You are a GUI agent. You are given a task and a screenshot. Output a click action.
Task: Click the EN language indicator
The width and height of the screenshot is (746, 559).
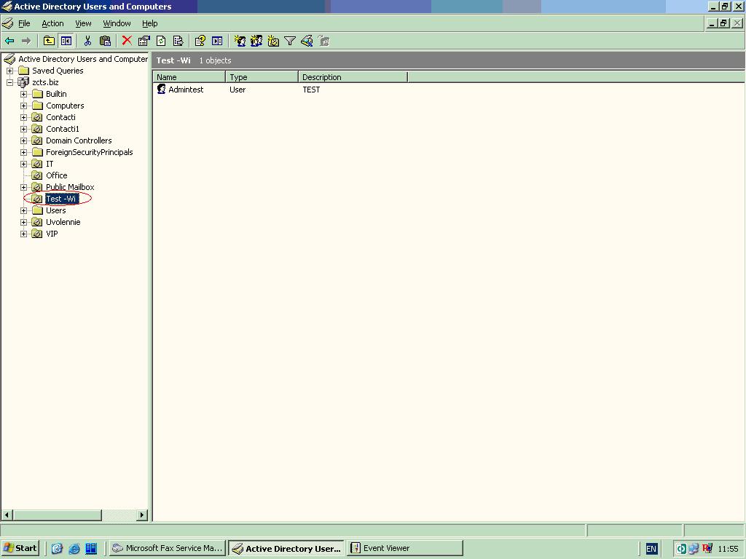651,549
